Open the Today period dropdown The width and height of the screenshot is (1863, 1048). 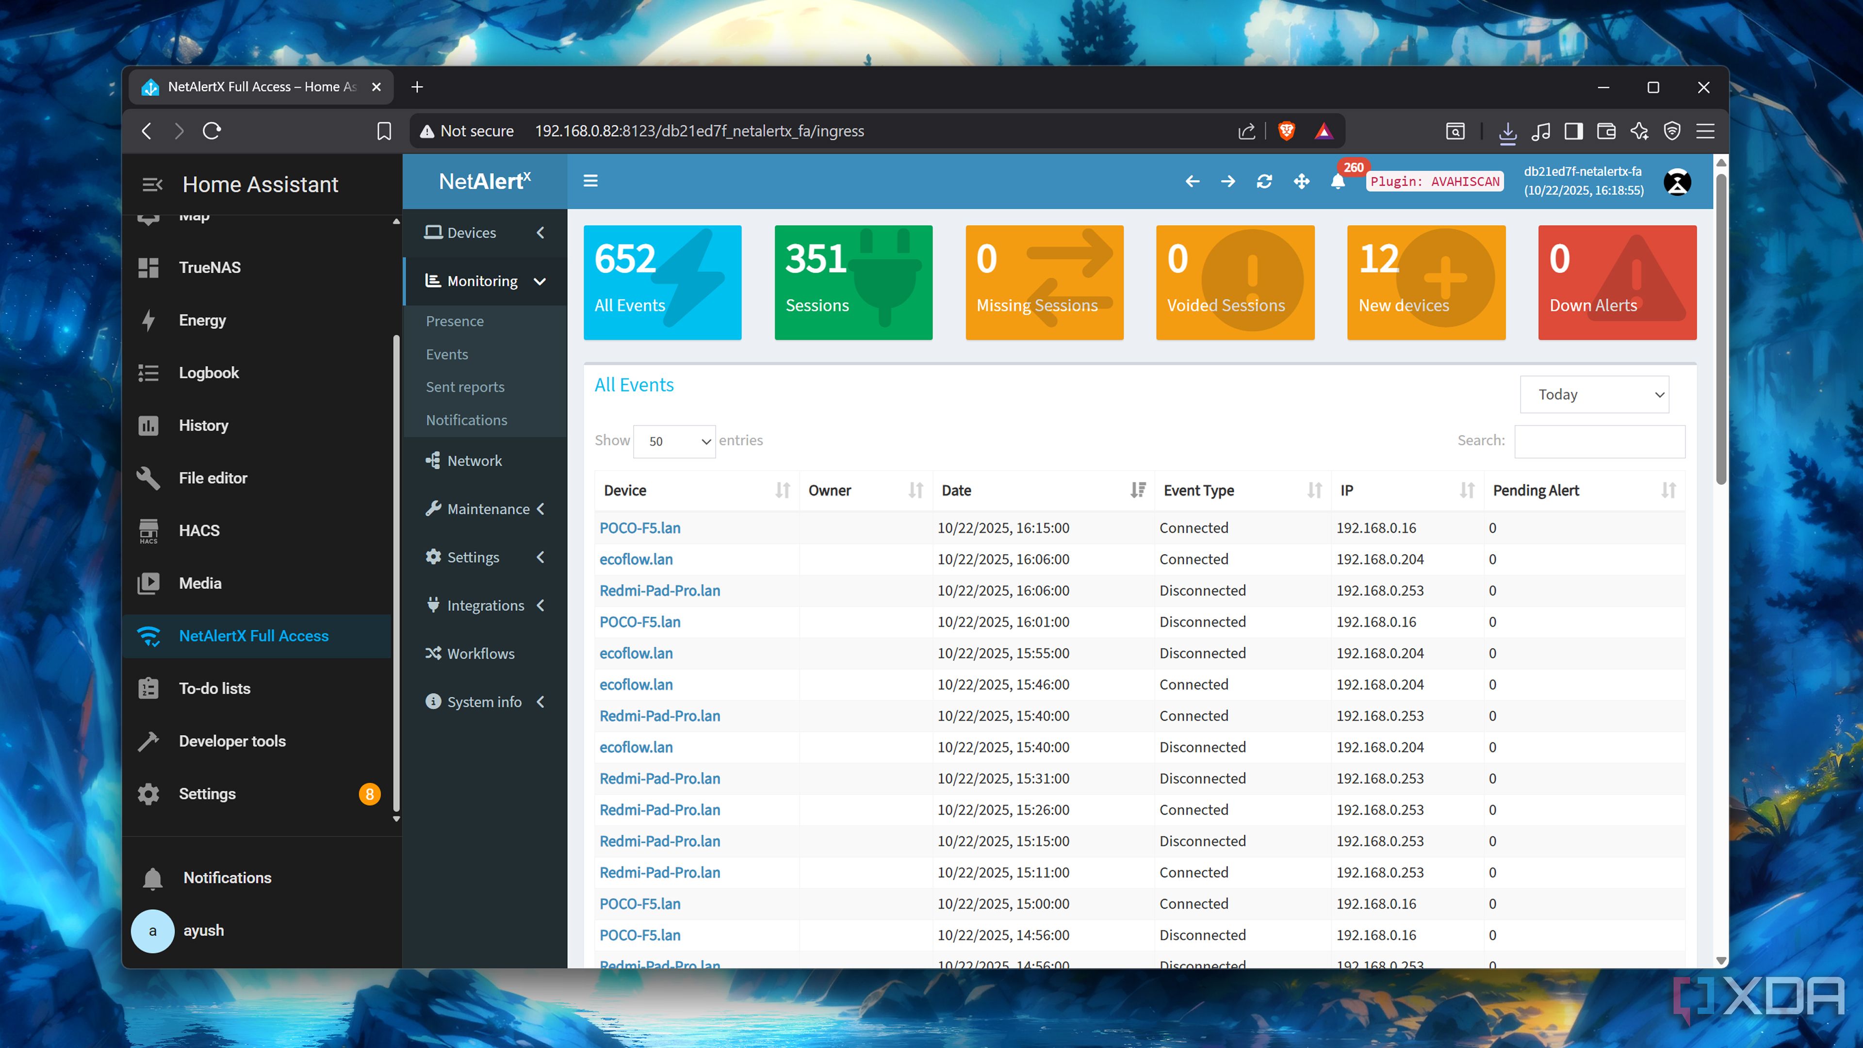click(1594, 394)
